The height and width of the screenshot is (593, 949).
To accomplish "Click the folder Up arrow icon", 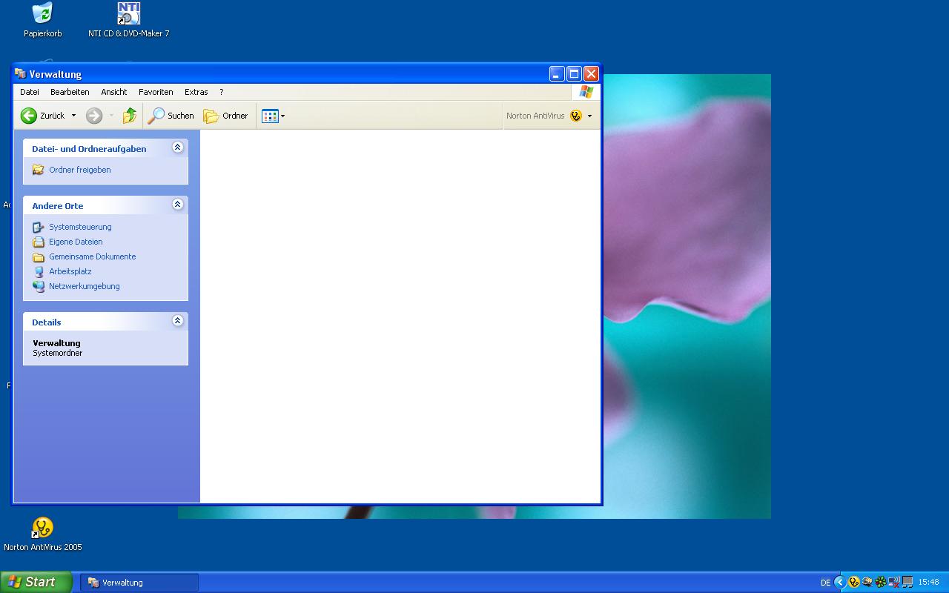I will [x=130, y=116].
